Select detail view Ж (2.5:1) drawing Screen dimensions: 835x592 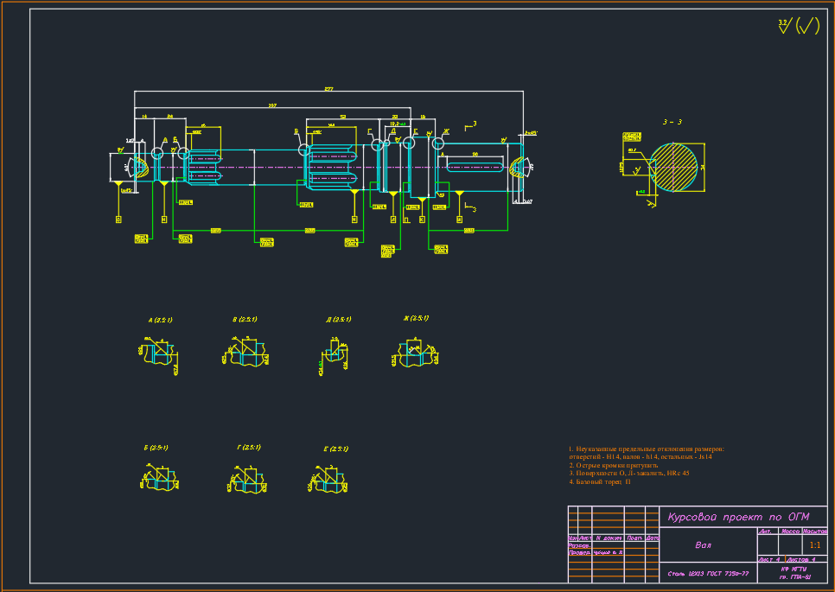pos(416,352)
